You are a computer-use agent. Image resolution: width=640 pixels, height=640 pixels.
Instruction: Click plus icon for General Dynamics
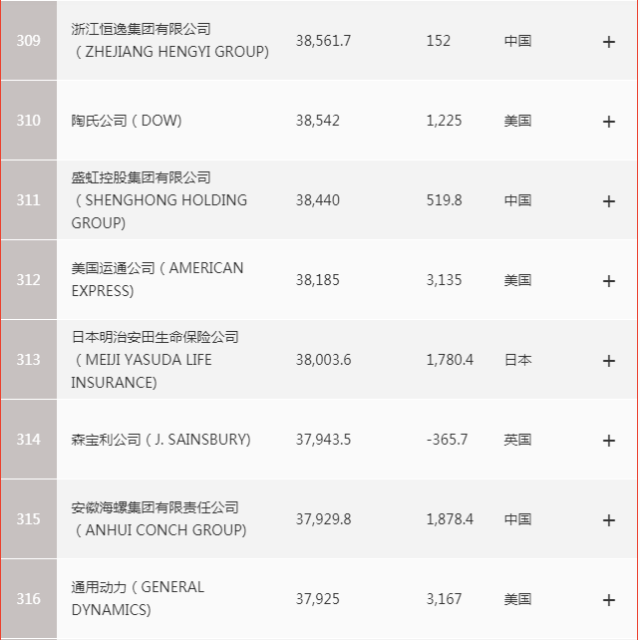tap(609, 600)
